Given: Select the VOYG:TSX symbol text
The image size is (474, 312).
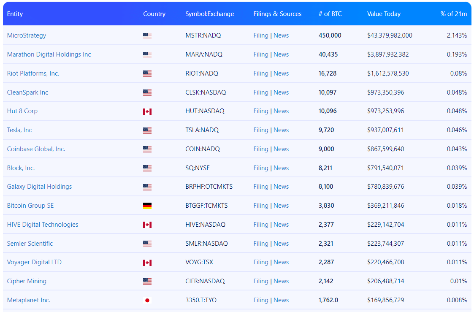Looking at the screenshot, I should pyautogui.click(x=199, y=262).
